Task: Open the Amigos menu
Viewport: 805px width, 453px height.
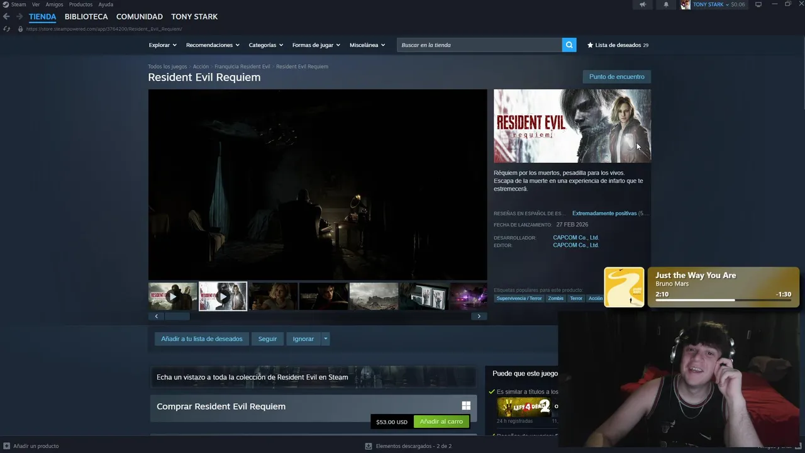Action: [54, 4]
